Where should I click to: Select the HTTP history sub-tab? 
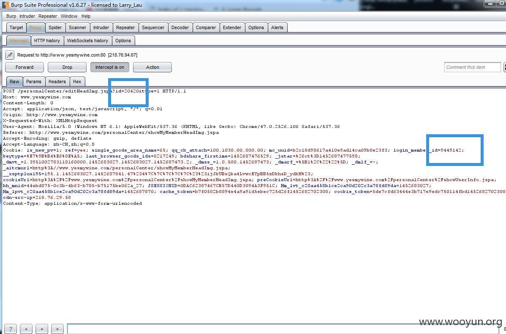pos(47,41)
